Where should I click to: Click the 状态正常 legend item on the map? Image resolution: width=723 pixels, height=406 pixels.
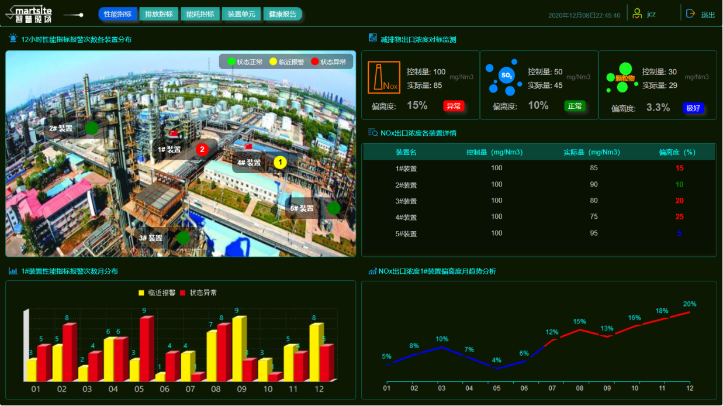pos(245,61)
